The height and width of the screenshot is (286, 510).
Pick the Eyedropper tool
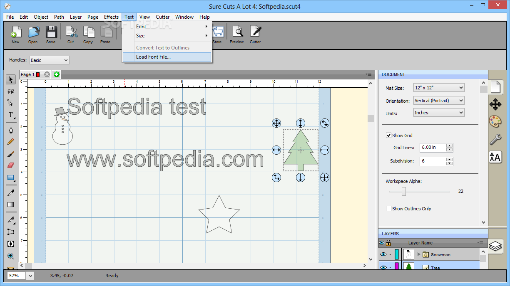(11, 193)
